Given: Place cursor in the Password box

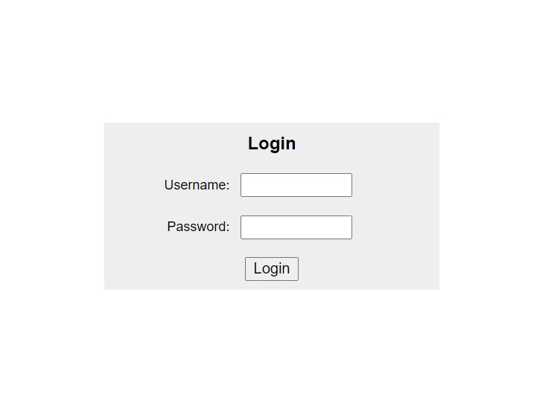Looking at the screenshot, I should [296, 227].
